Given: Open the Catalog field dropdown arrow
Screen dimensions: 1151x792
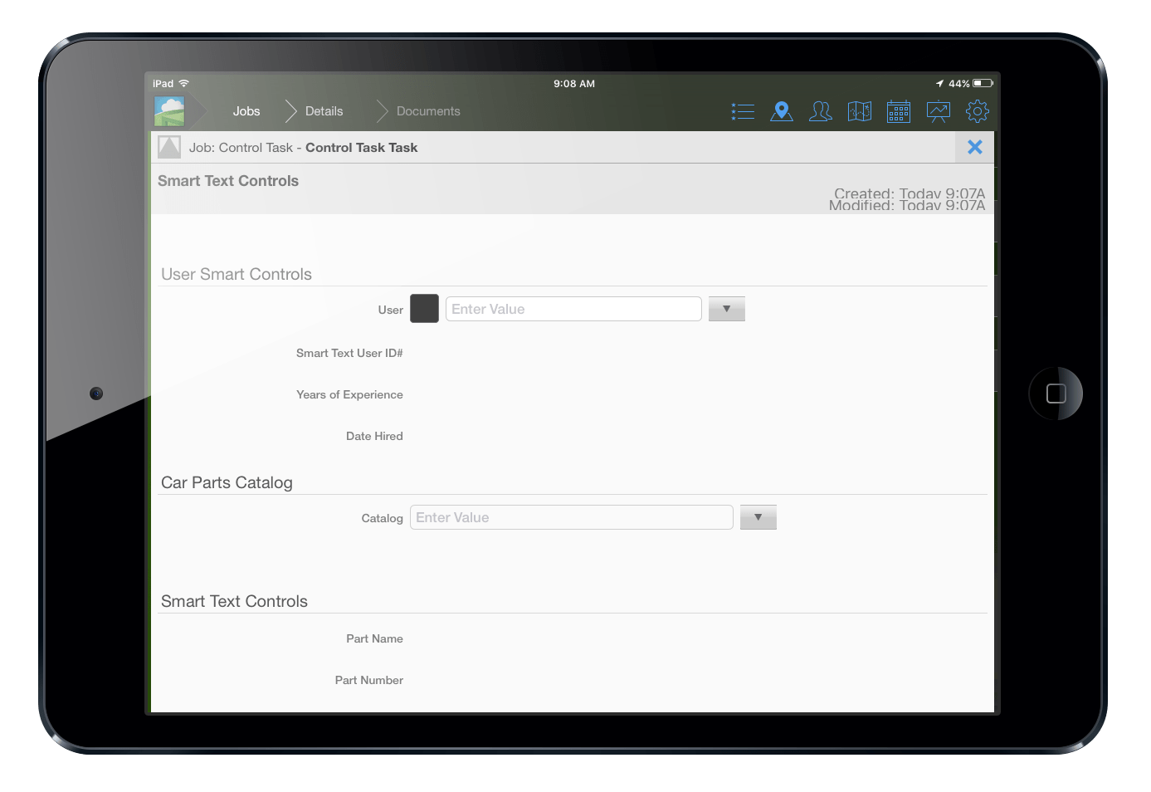Looking at the screenshot, I should coord(758,516).
